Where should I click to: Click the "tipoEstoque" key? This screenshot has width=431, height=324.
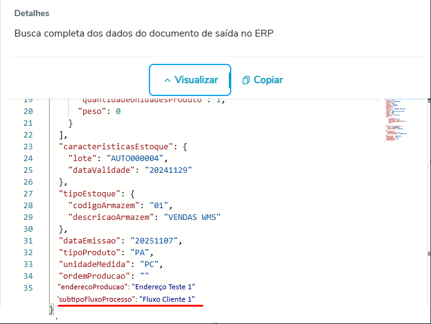point(89,194)
